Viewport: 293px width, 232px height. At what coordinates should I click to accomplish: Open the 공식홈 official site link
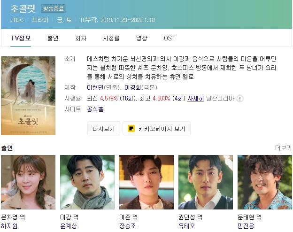pos(95,109)
